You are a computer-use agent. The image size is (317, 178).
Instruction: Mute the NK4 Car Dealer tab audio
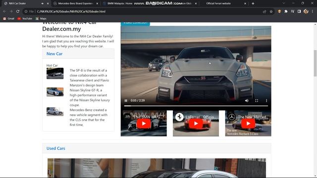tap(42, 3)
